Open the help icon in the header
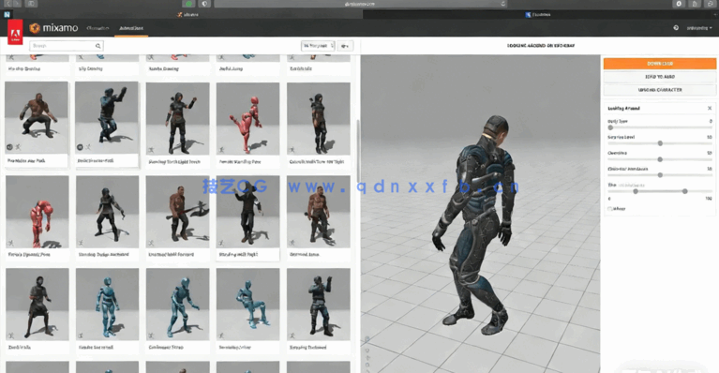Image resolution: width=719 pixels, height=373 pixels. tap(676, 28)
